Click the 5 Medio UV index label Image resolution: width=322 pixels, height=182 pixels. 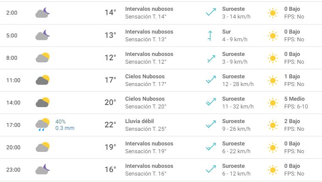pyautogui.click(x=294, y=99)
